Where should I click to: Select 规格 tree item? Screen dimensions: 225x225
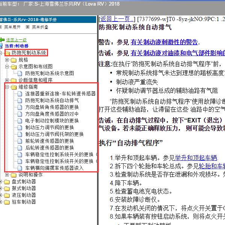23,60
